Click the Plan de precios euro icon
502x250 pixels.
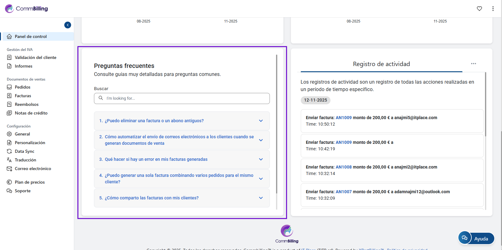point(9,182)
